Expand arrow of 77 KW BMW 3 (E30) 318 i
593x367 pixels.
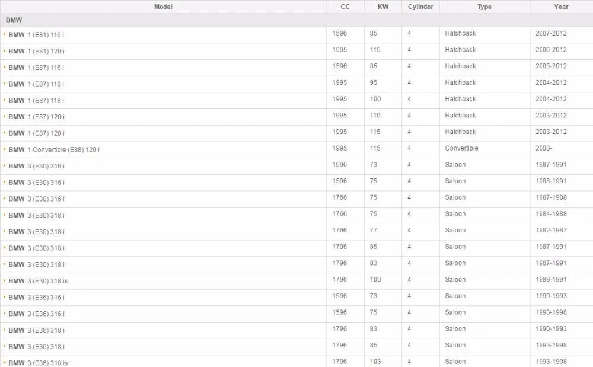4,231
